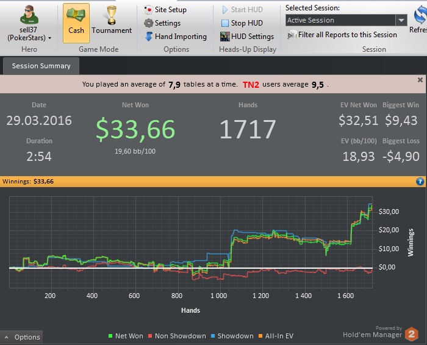The width and height of the screenshot is (427, 345).
Task: Click the Refresh session icon
Action: (420, 15)
